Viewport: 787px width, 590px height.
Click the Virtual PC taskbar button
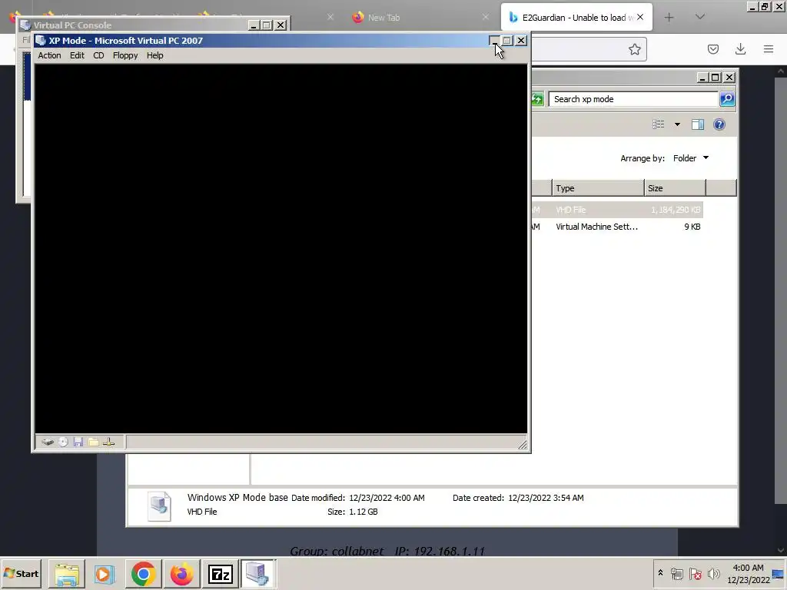[257, 574]
